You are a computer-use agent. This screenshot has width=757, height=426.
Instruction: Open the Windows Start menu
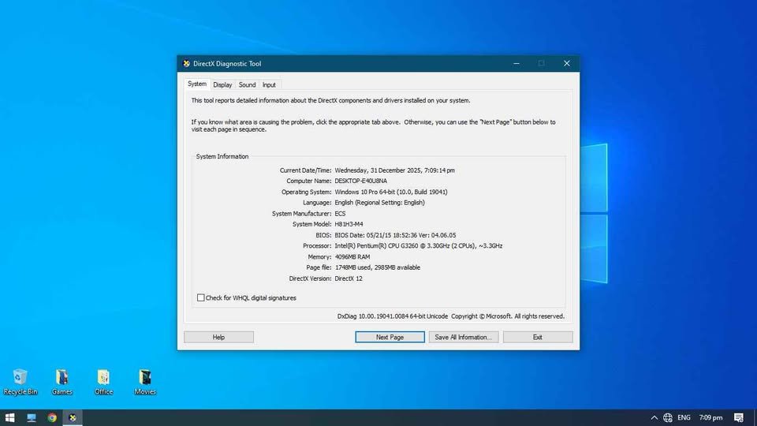pos(9,418)
